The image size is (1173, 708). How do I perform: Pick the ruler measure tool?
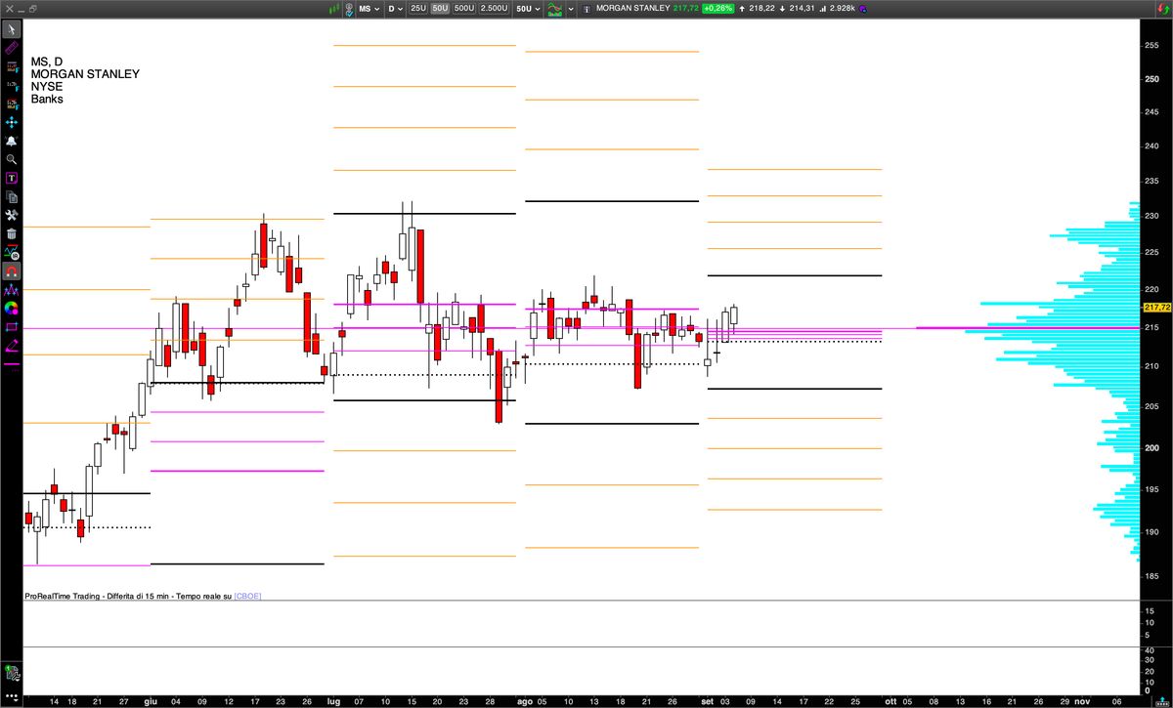point(12,49)
